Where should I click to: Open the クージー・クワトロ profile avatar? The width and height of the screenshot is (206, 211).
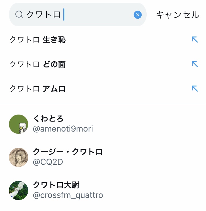click(x=19, y=157)
